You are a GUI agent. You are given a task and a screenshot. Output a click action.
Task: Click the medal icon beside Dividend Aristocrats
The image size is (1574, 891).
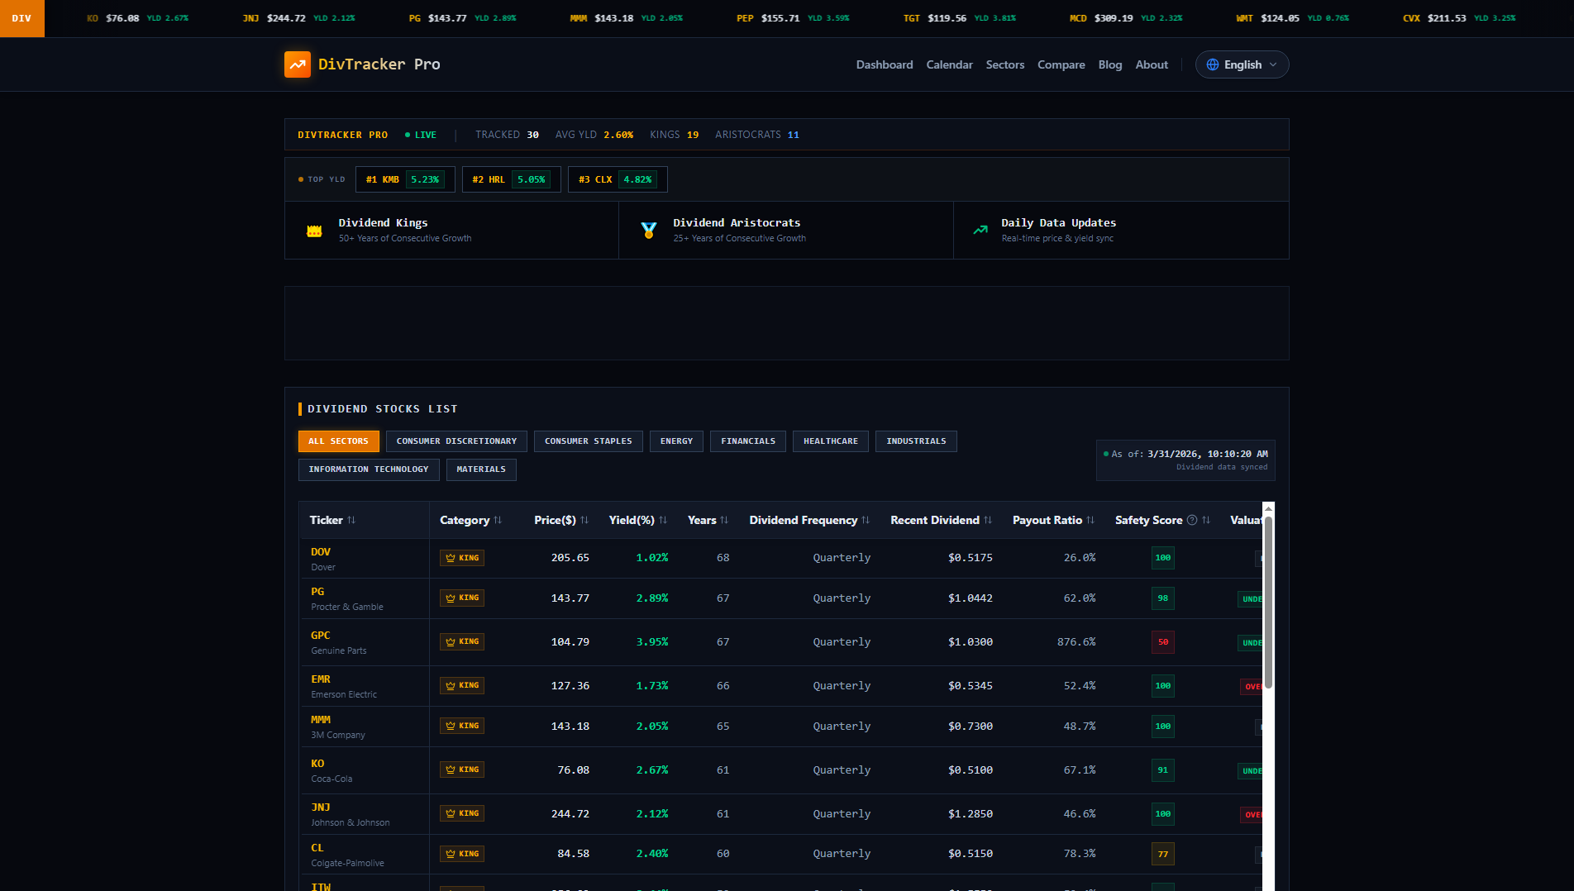(x=649, y=231)
